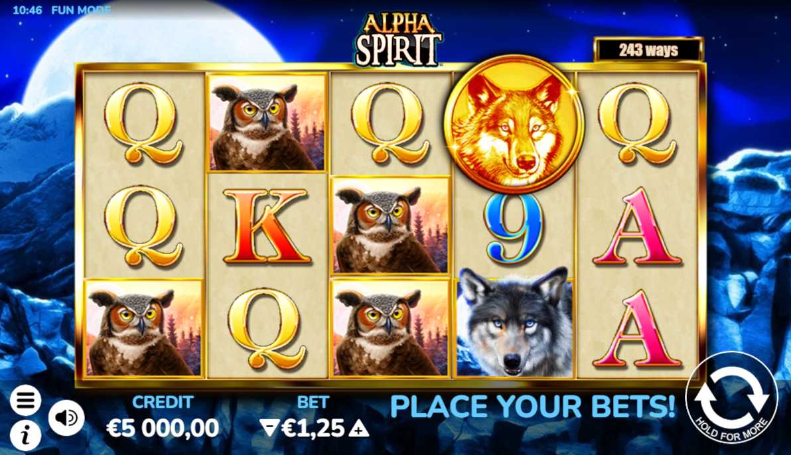Mute the game sound
Screen dimensions: 791x455
pos(66,418)
